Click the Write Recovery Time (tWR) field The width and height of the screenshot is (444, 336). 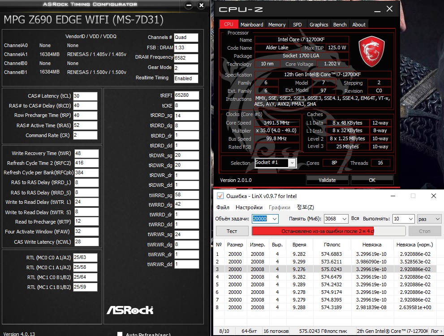[86, 153]
